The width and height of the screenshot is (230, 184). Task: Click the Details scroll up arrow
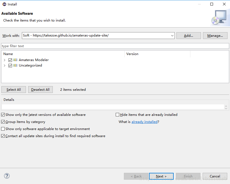click(226, 106)
